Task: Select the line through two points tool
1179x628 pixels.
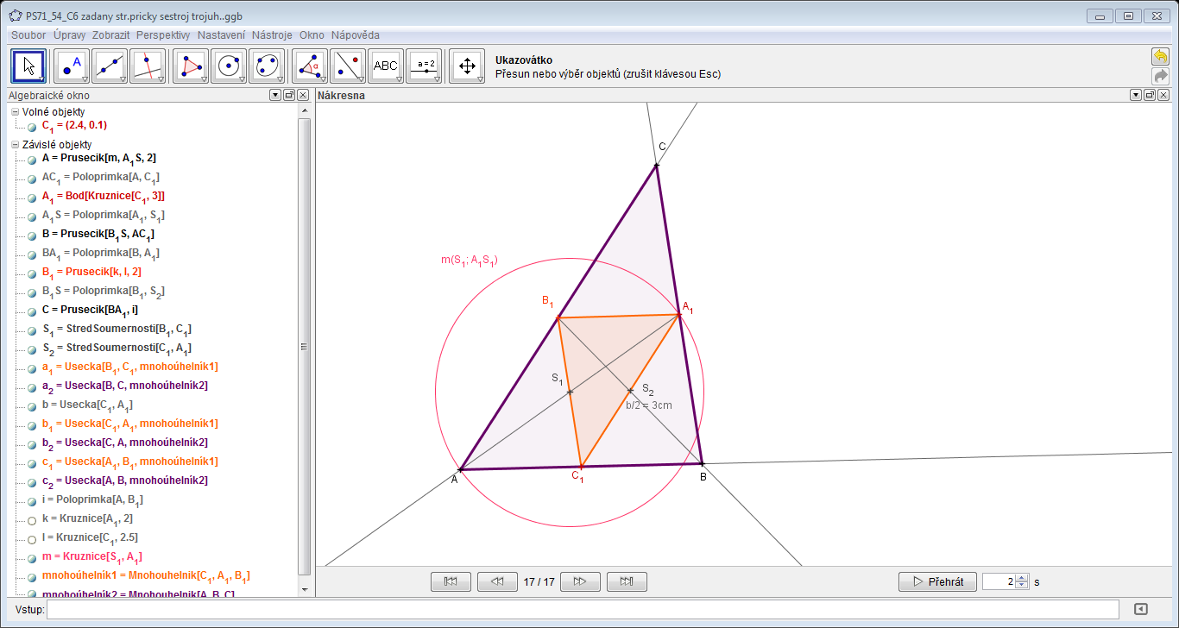Action: (110, 66)
